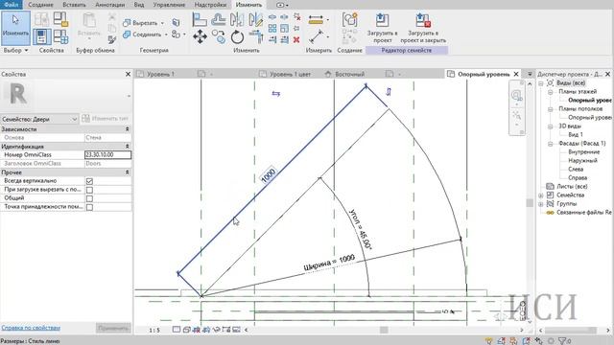This screenshot has height=345, width=614.
Task: Toggle Всегда вертикально checkbox
Action: (89, 181)
